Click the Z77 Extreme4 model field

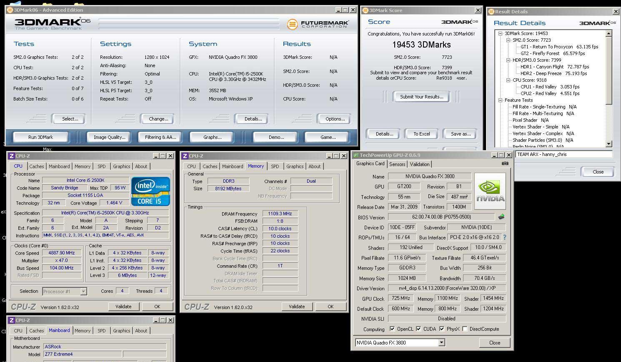(x=83, y=354)
